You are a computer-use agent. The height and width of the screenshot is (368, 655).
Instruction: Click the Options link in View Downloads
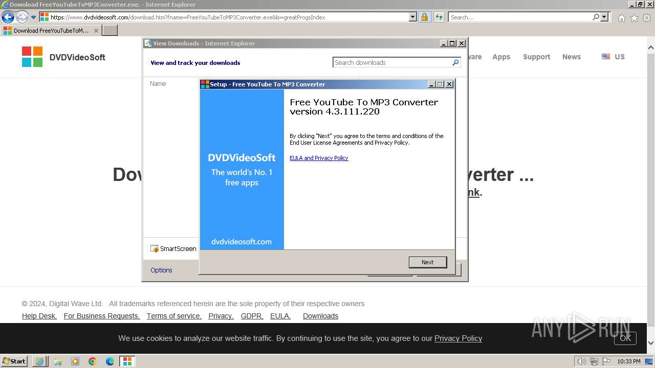(161, 270)
